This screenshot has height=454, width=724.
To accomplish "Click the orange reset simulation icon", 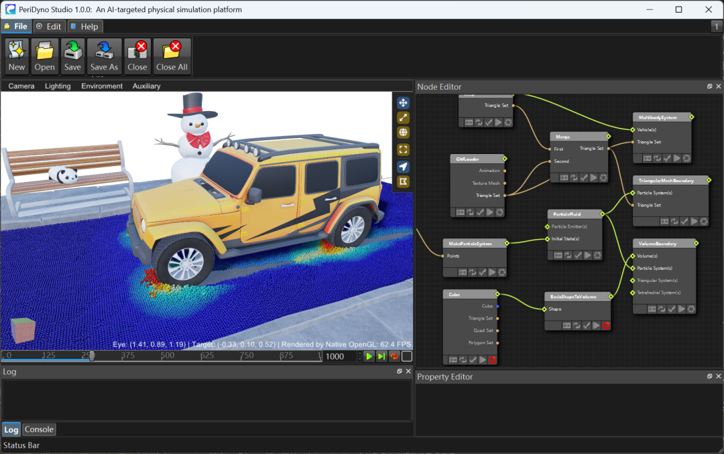I will (394, 356).
